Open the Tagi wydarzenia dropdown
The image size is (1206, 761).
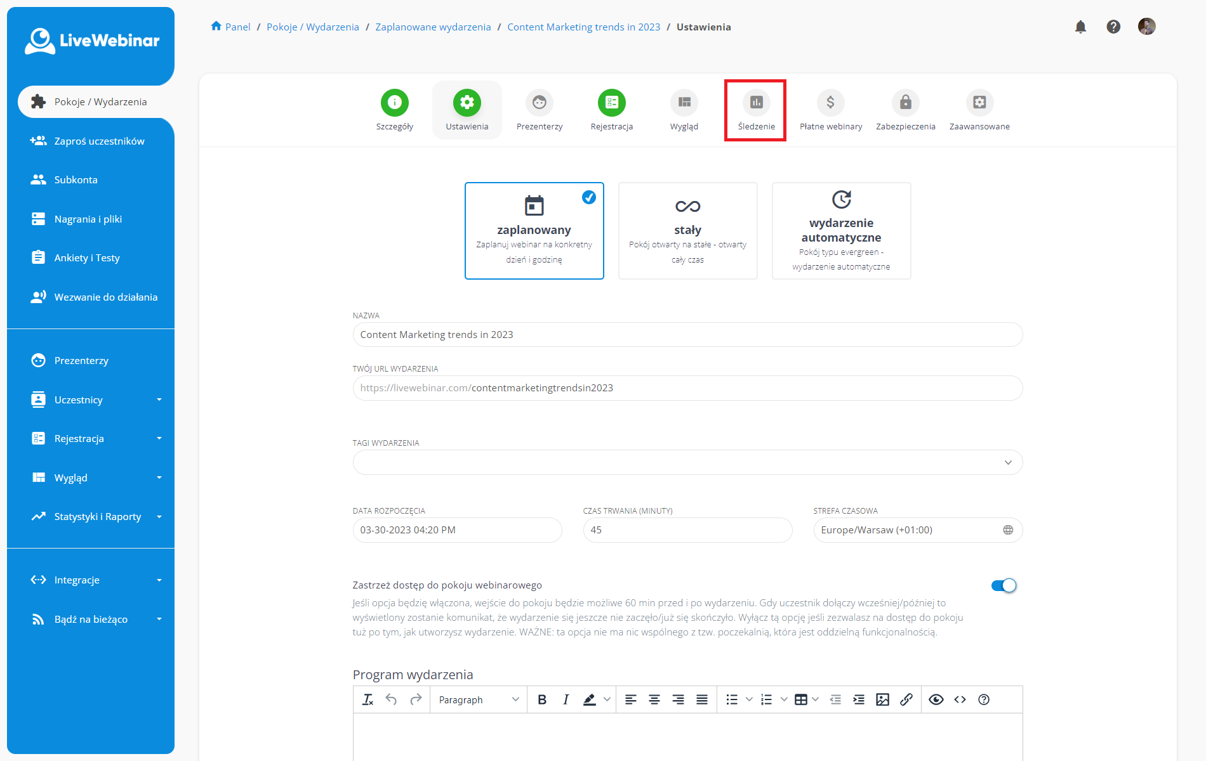tap(687, 462)
